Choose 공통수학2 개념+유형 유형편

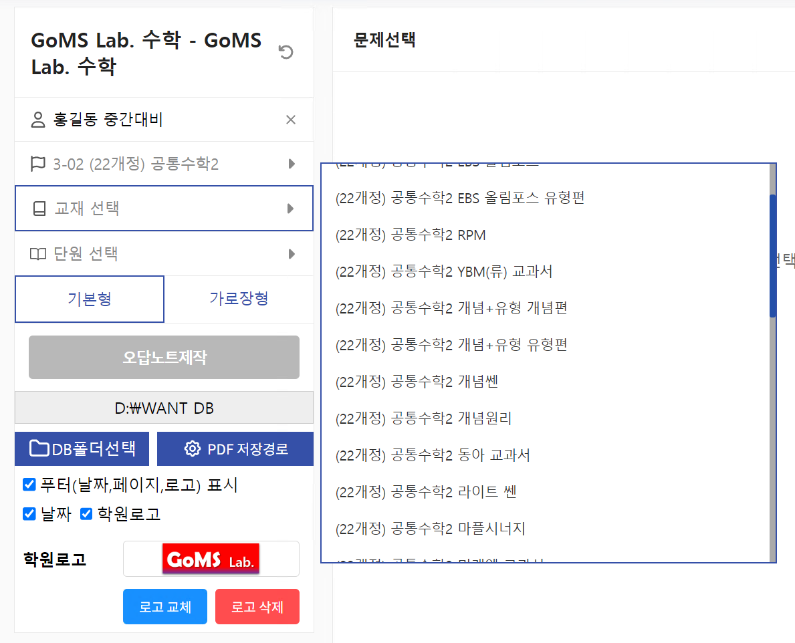tap(546, 345)
